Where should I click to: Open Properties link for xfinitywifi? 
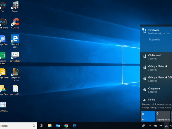click(154, 40)
